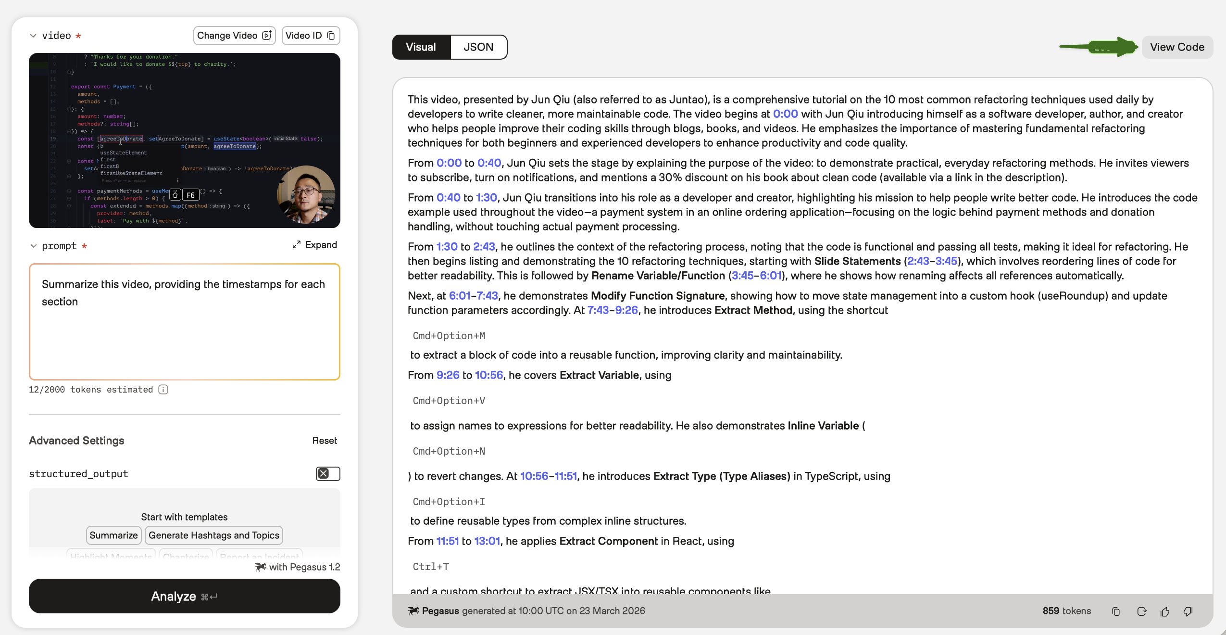
Task: Give a thumbs up to the response
Action: tap(1164, 611)
